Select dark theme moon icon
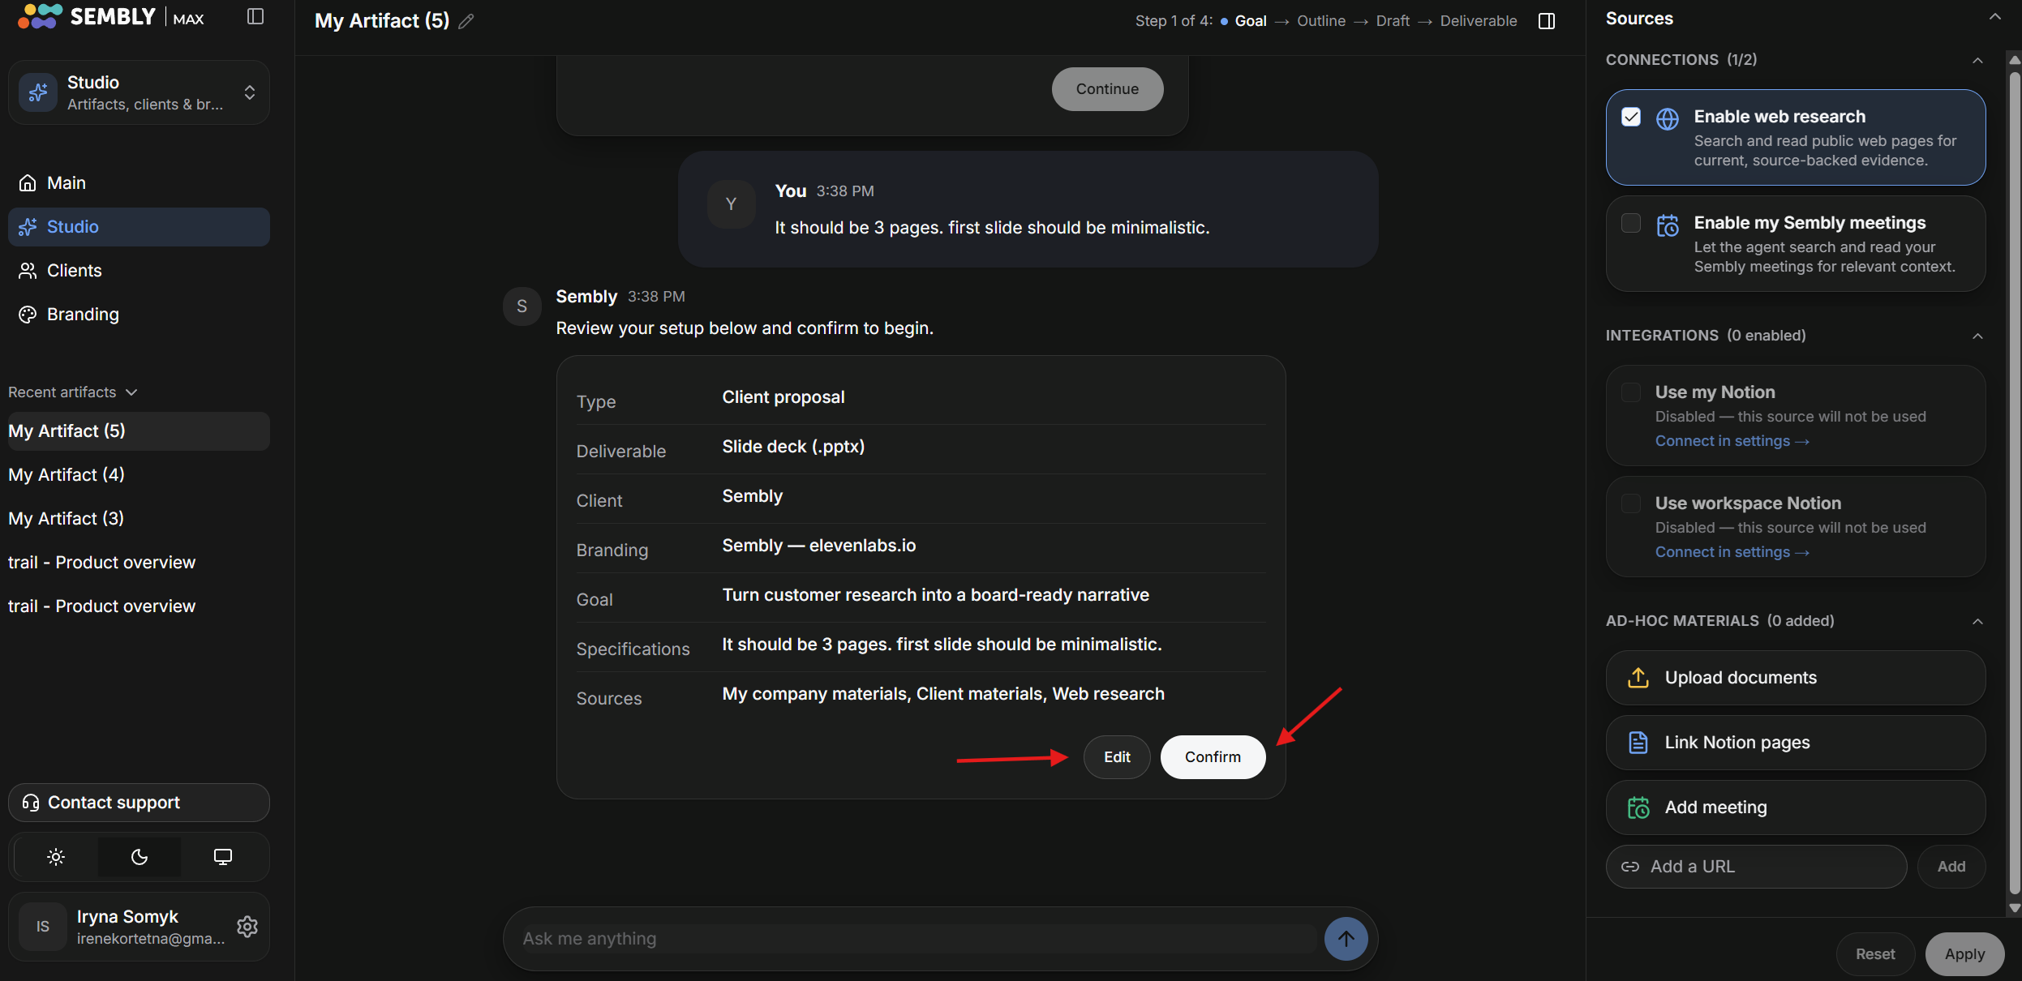 (140, 857)
